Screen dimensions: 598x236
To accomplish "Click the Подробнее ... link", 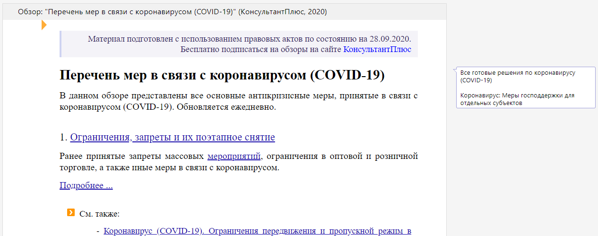I will point(86,185).
